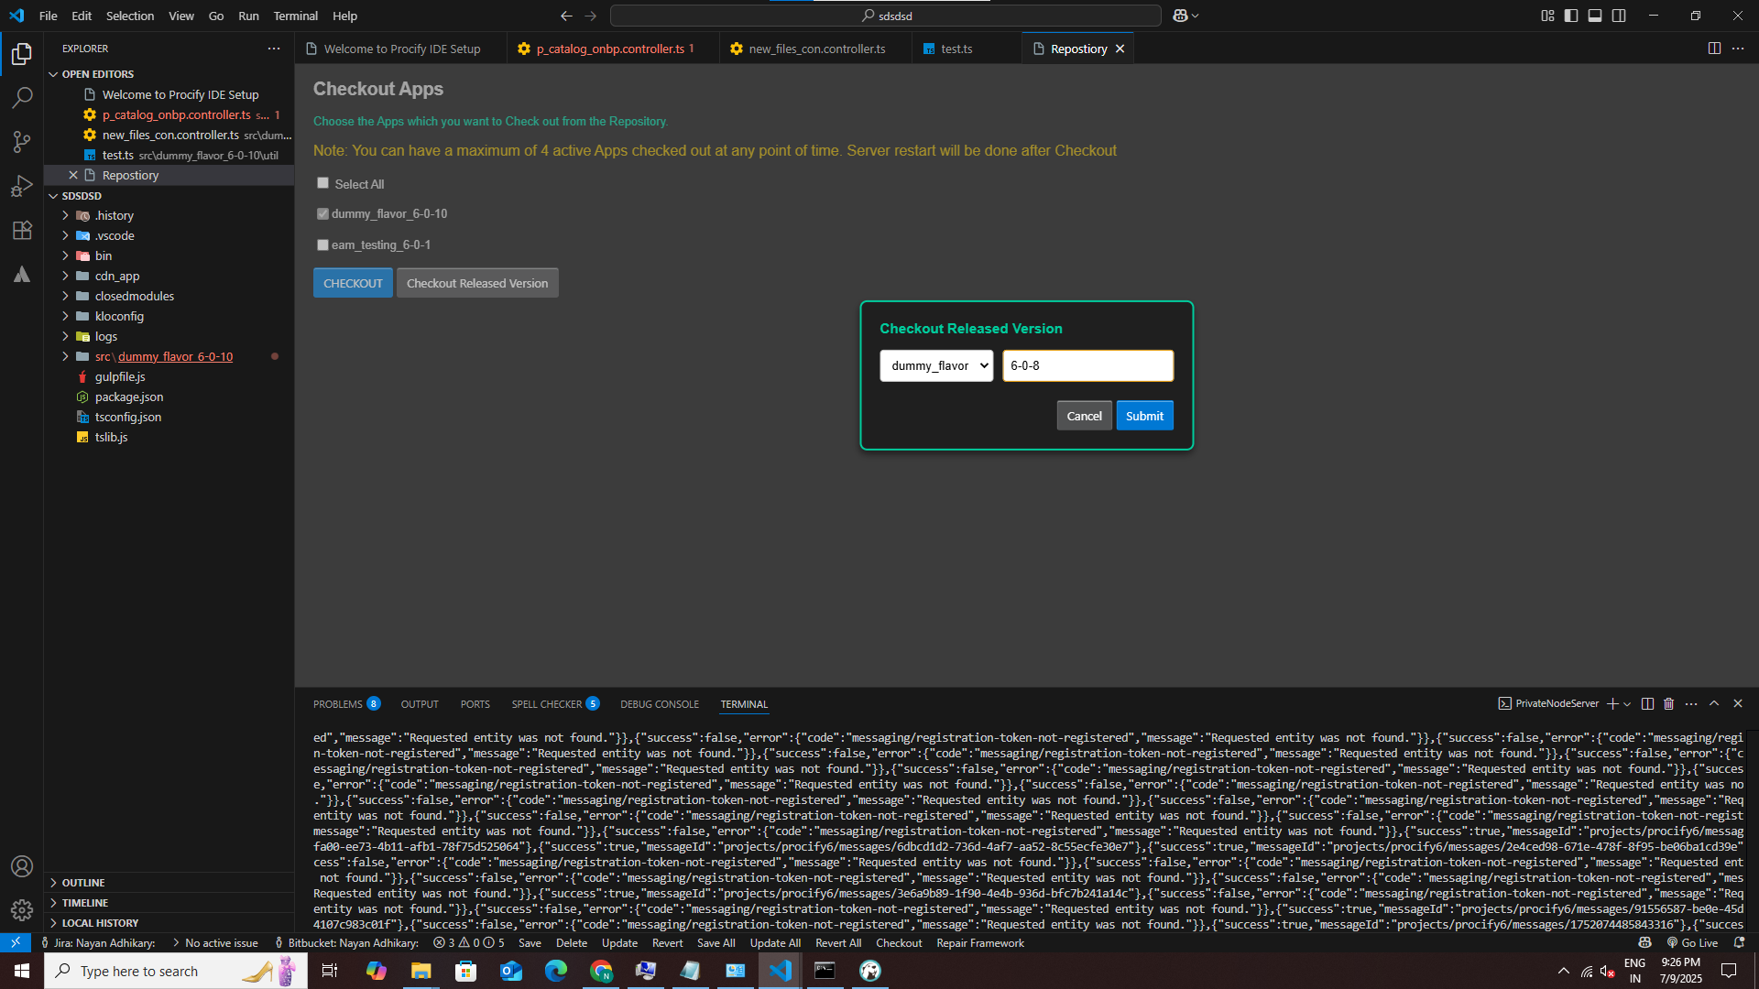Open the Manage gear icon
The height and width of the screenshot is (989, 1759).
tap(22, 910)
